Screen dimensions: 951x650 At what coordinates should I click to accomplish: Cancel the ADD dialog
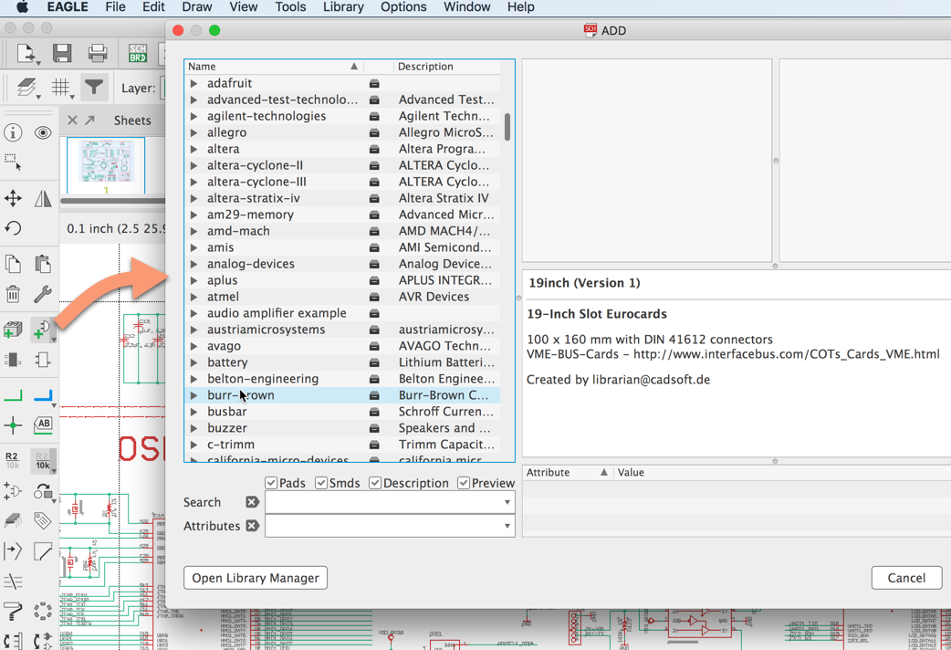906,578
